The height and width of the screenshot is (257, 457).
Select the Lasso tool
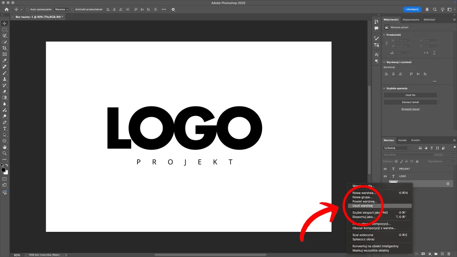(5, 36)
